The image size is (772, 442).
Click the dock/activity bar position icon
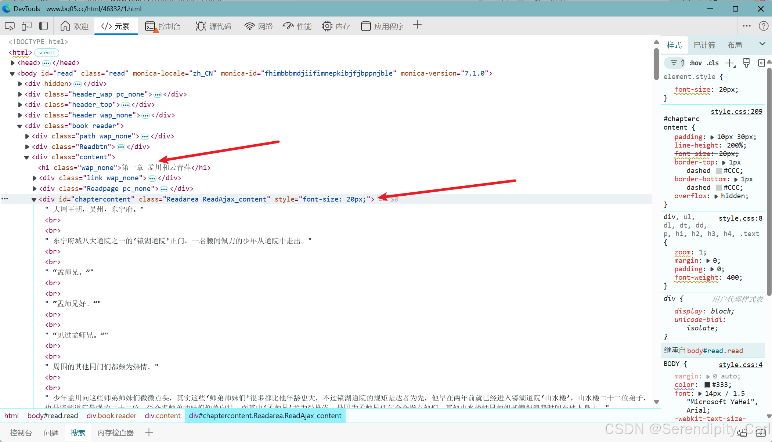pos(44,26)
